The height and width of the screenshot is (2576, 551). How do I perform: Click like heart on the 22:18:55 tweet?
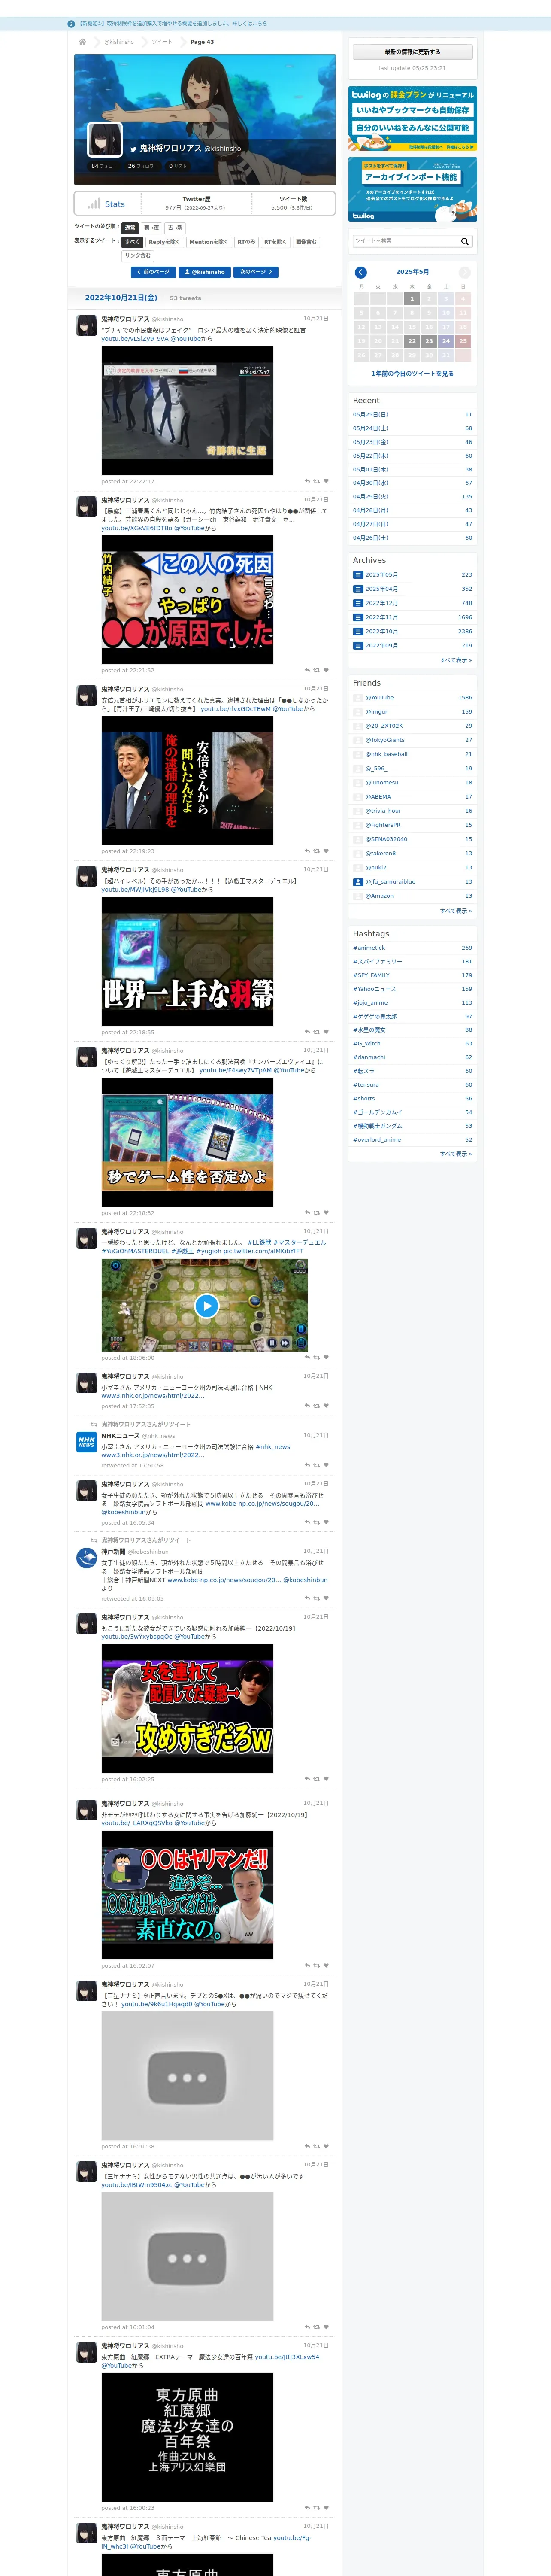[x=326, y=1032]
